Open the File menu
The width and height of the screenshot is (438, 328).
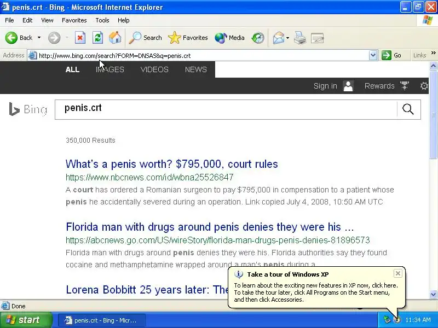click(x=9, y=20)
